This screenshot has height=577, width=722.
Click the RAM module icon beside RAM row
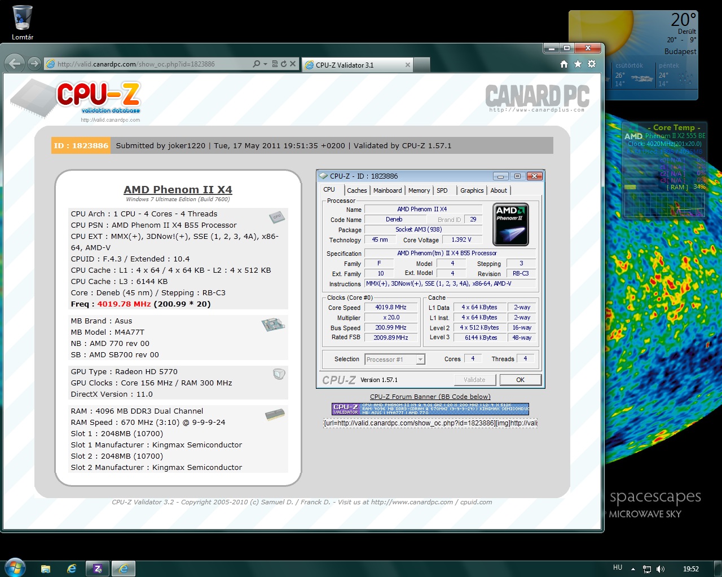click(x=275, y=415)
